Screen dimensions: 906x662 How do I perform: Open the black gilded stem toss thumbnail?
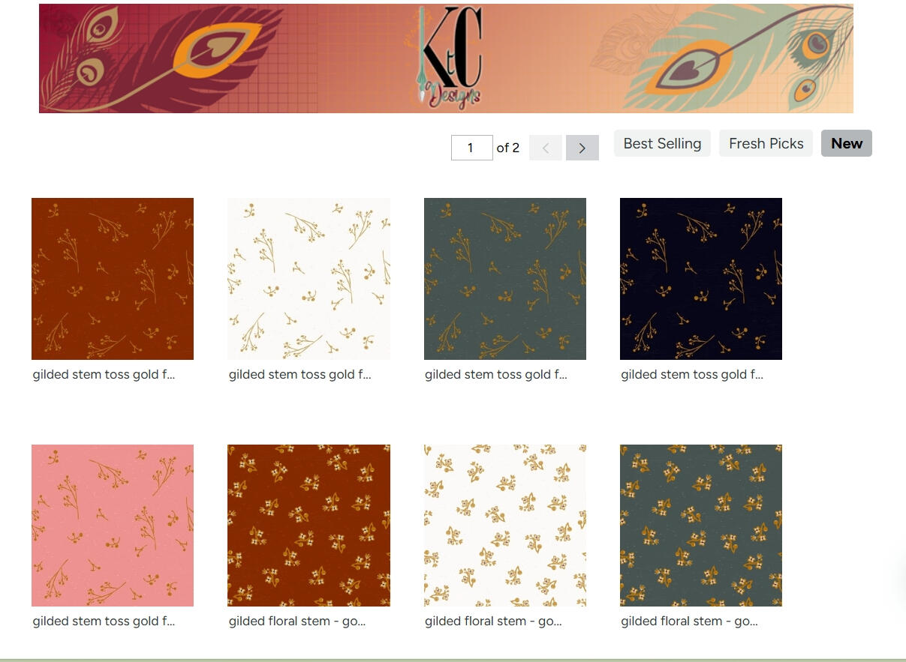tap(701, 279)
